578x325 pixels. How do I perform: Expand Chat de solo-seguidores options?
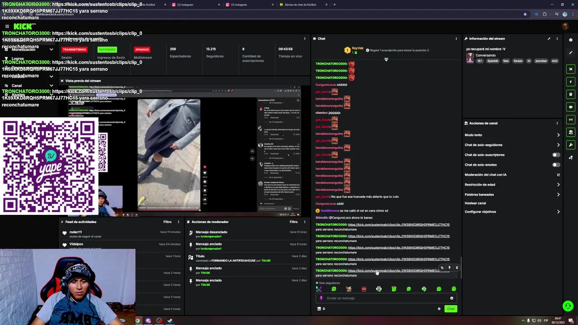[x=558, y=145]
